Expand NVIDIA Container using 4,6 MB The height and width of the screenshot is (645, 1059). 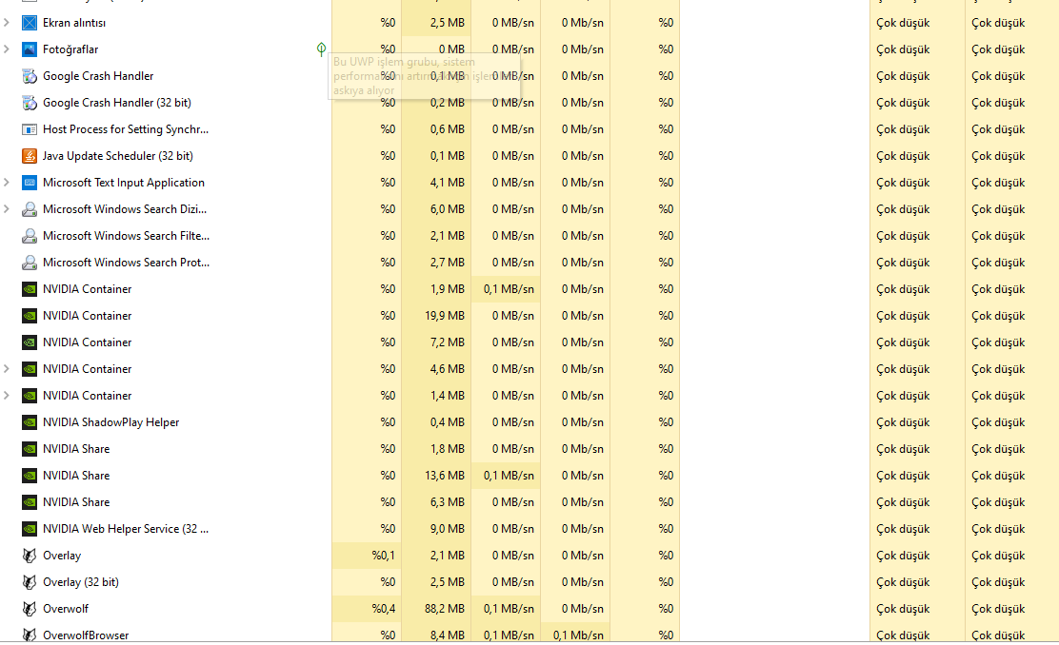coord(7,369)
